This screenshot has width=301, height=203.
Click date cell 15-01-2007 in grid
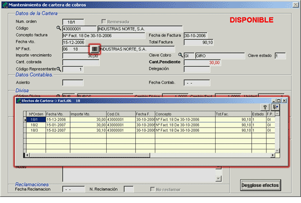(x=58, y=125)
